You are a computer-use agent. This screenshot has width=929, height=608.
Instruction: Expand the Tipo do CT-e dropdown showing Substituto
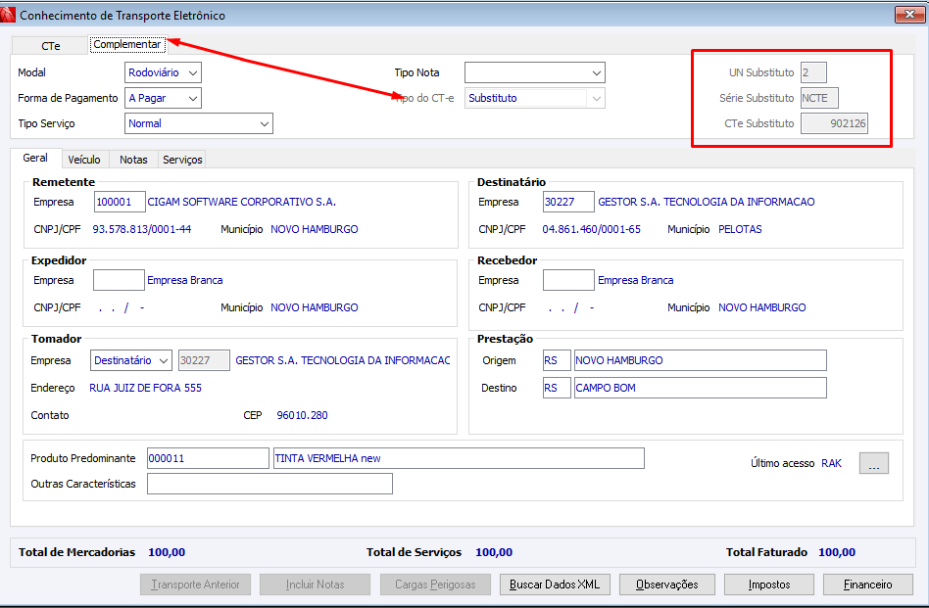coord(535,98)
